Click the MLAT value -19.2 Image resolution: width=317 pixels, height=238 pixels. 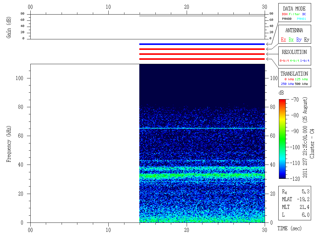[x=303, y=199]
